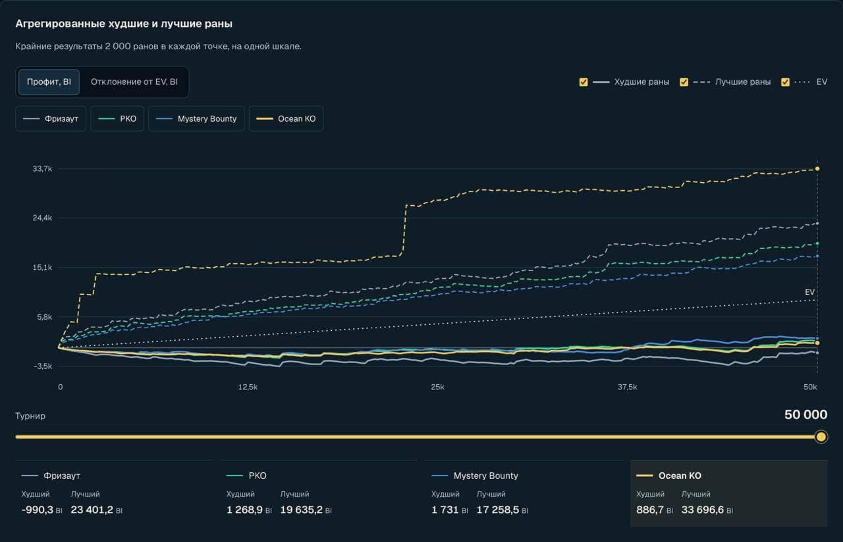
Task: Click the blue Mystery Bounty best-run endpoint dot
Action: click(817, 256)
